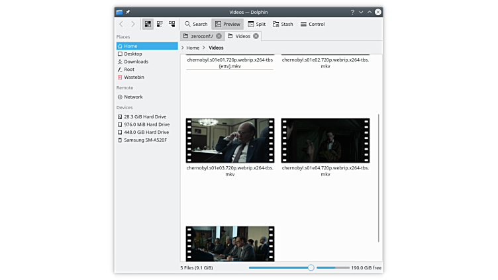Image resolution: width=498 pixels, height=280 pixels.
Task: Switch to Icons view mode
Action: tap(148, 24)
